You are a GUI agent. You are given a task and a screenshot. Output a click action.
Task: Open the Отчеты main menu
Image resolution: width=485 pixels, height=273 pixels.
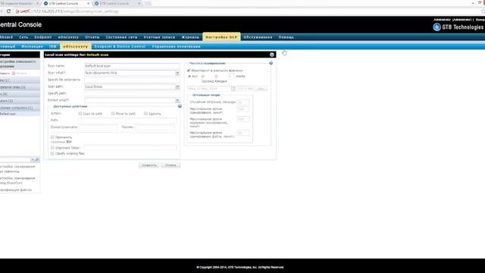coord(92,37)
